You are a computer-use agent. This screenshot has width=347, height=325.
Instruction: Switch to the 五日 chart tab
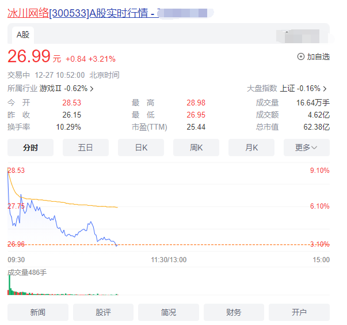[86, 148]
